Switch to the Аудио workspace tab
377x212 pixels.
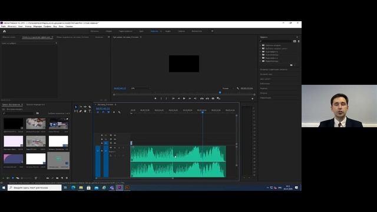(168, 31)
